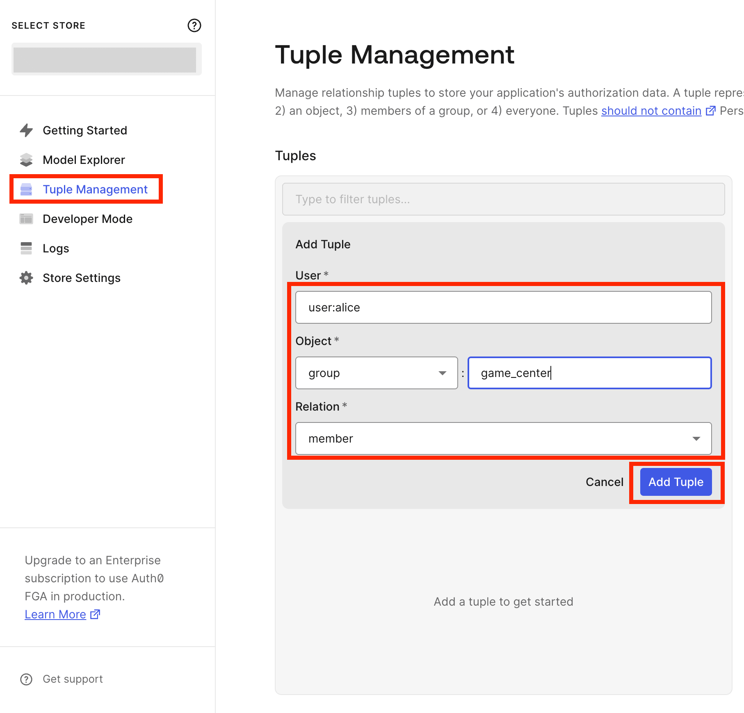Open the store selector dropdown
The image size is (744, 713).
106,59
